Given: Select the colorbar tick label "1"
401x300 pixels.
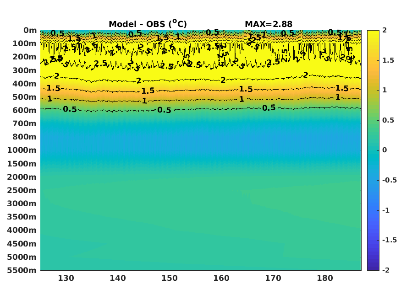Looking at the screenshot, I should (x=385, y=90).
